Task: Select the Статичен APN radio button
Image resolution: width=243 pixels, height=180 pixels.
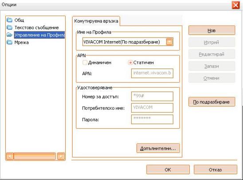Action: (130, 62)
